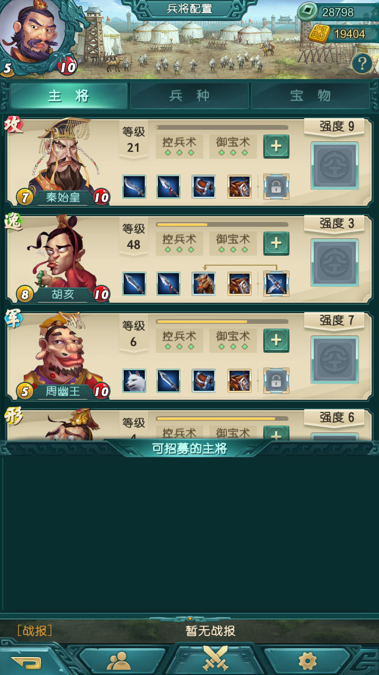This screenshot has width=379, height=675.
Task: Click the copper coin currency icon
Action: [x=307, y=12]
